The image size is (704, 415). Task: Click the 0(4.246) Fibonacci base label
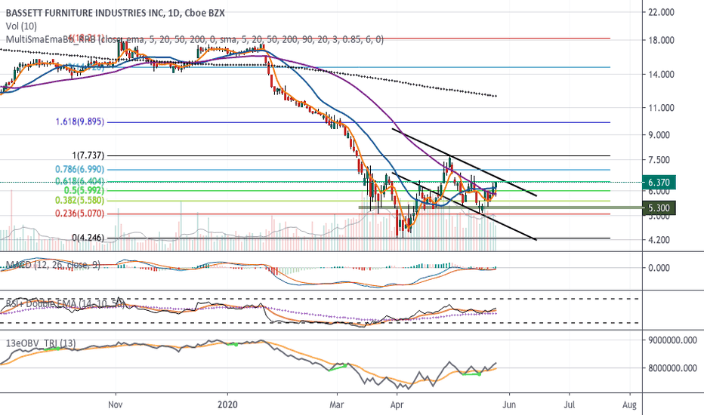[x=88, y=238]
